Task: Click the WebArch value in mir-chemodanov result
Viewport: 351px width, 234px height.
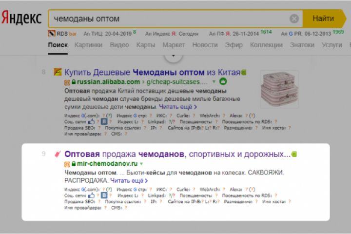Action: (224, 190)
